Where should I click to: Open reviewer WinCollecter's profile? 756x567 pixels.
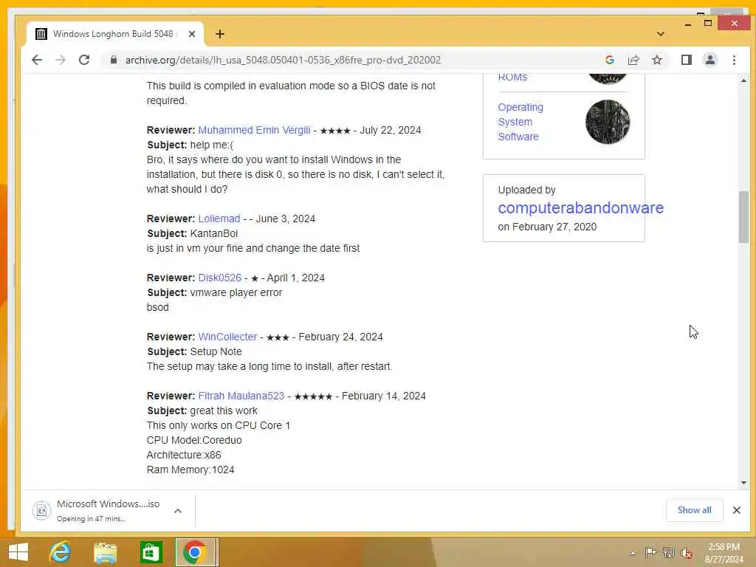[x=227, y=337]
